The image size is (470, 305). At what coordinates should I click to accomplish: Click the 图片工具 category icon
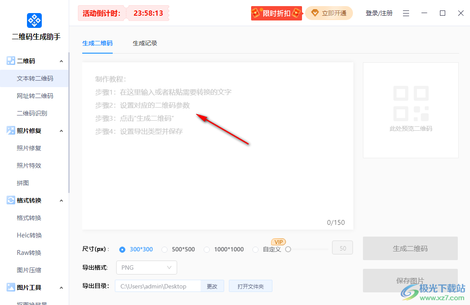pos(10,287)
